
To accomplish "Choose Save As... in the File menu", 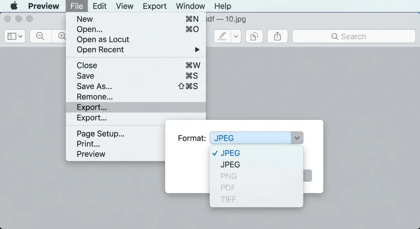I will click(136, 86).
